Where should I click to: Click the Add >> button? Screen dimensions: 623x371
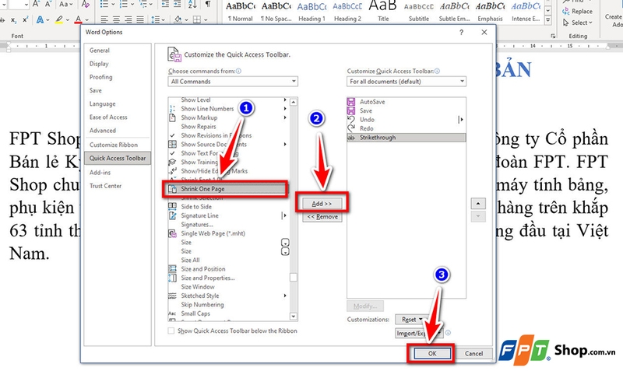click(x=322, y=204)
